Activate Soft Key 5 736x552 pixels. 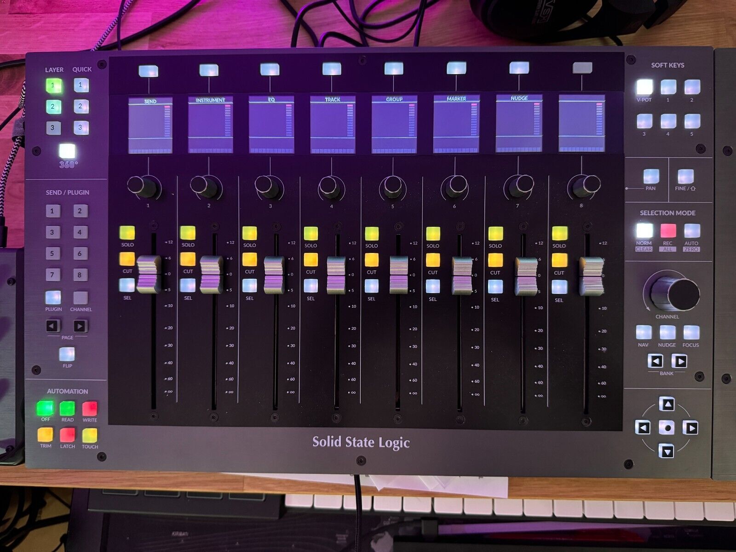click(x=692, y=121)
